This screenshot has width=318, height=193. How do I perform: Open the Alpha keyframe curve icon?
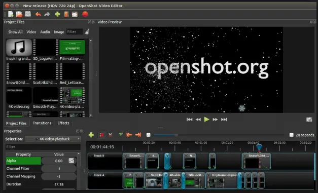[72, 161]
